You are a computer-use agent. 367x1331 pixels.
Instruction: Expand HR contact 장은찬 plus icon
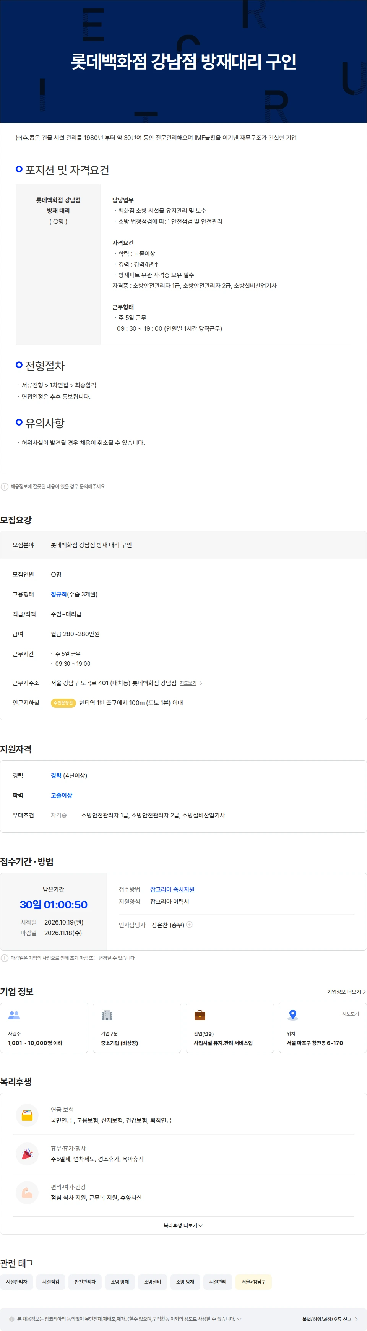(189, 925)
